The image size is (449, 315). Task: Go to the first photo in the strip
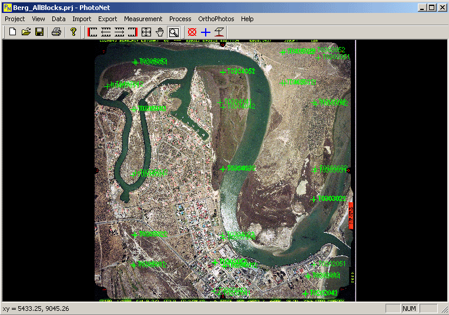coord(92,32)
